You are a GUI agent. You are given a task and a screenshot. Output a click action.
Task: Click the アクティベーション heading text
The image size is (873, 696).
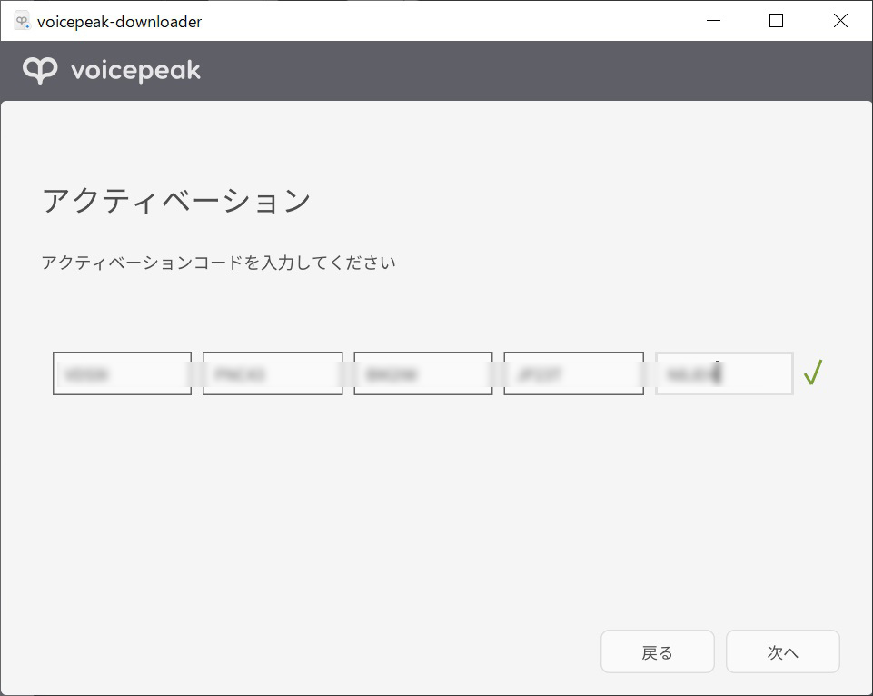tap(176, 201)
